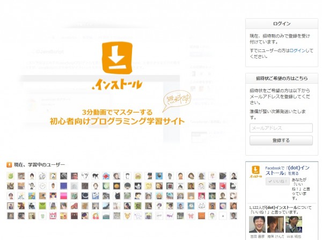This screenshot has height=240, width=322.
Task: Select the black cat silhouette avatar
Action: pos(117,196)
